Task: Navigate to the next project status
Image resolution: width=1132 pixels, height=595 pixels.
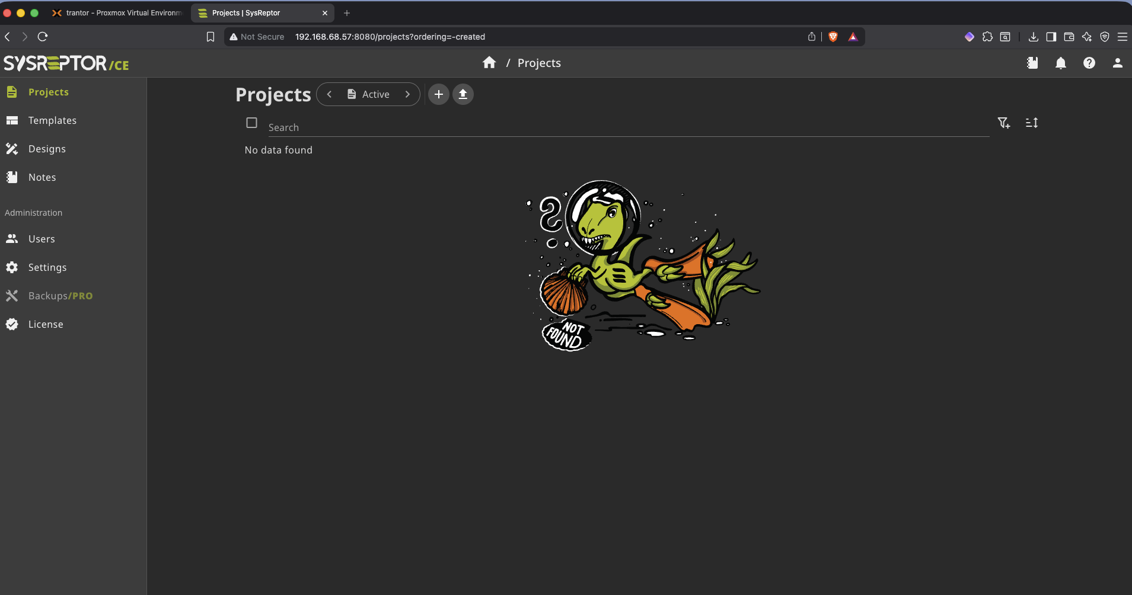Action: [x=407, y=94]
